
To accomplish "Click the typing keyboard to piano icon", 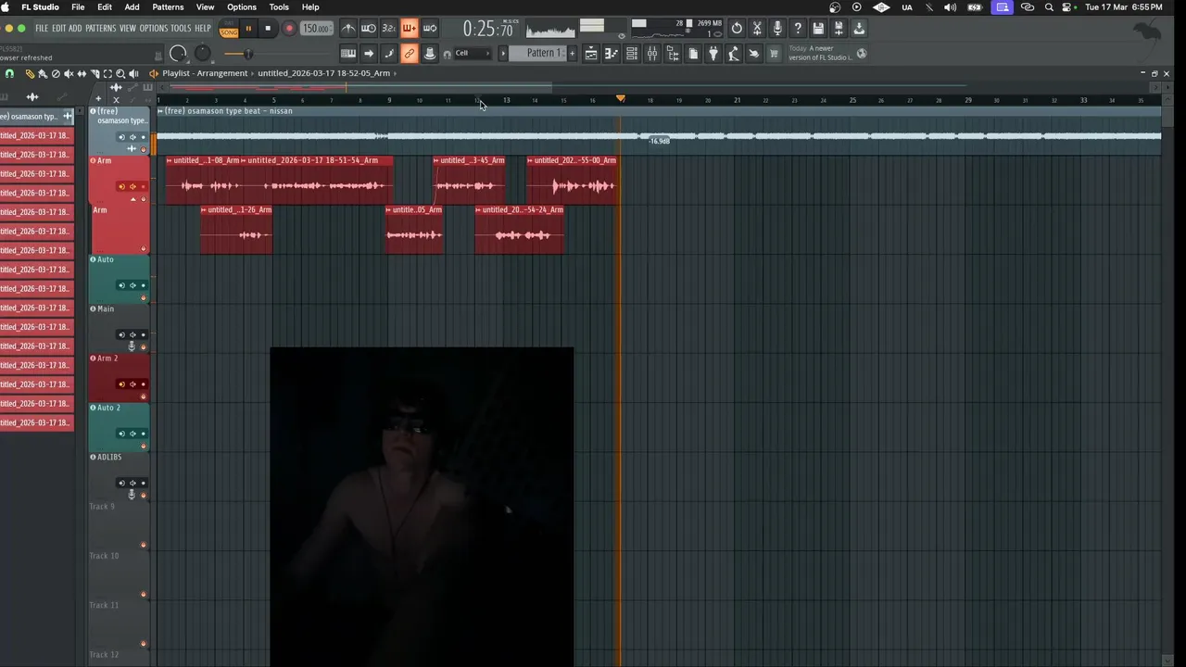I will point(349,53).
